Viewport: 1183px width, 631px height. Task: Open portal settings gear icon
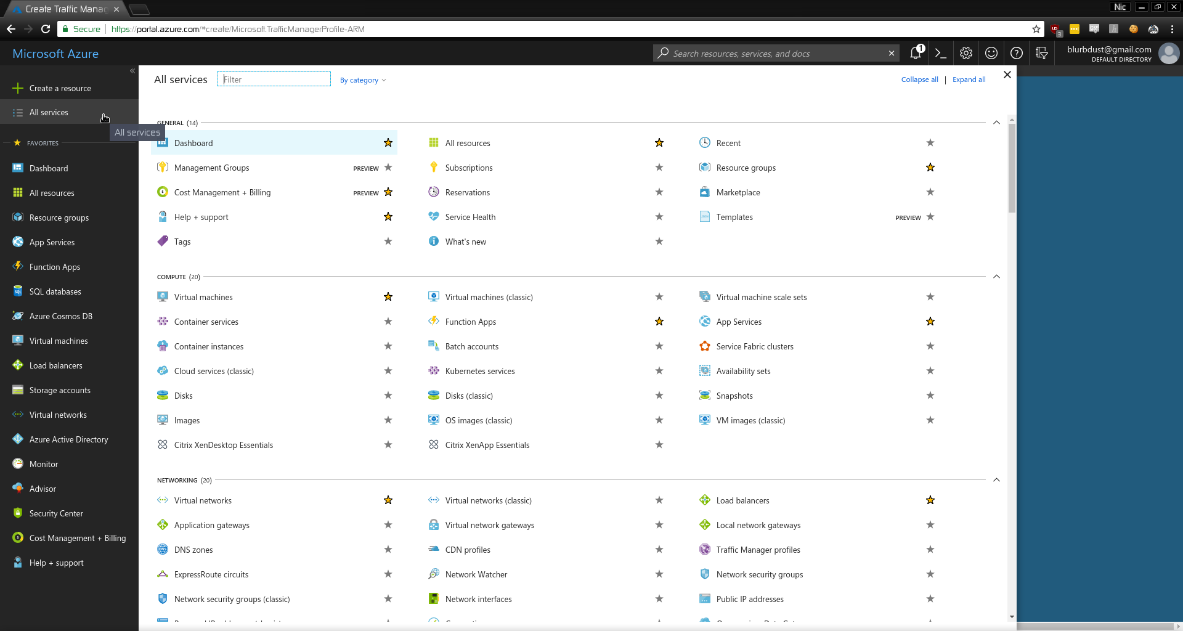966,53
